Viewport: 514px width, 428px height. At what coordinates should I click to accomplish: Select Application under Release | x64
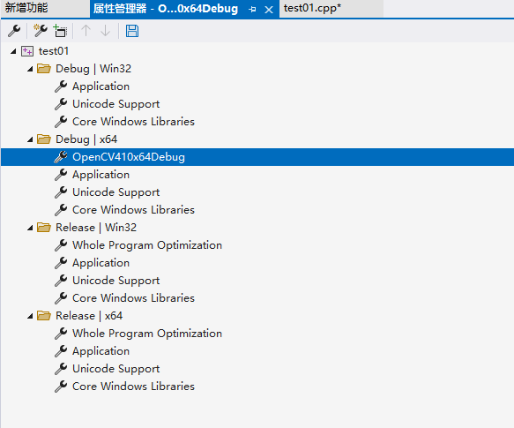(101, 351)
